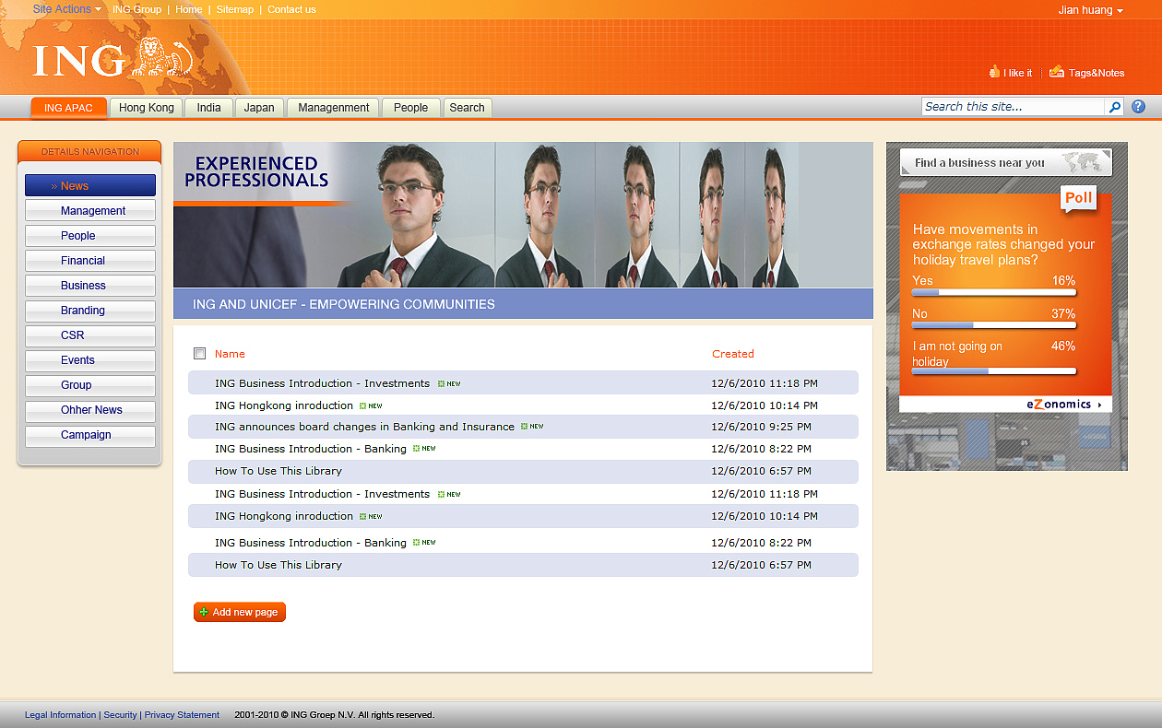Click into the Search this site field

pyautogui.click(x=1014, y=107)
